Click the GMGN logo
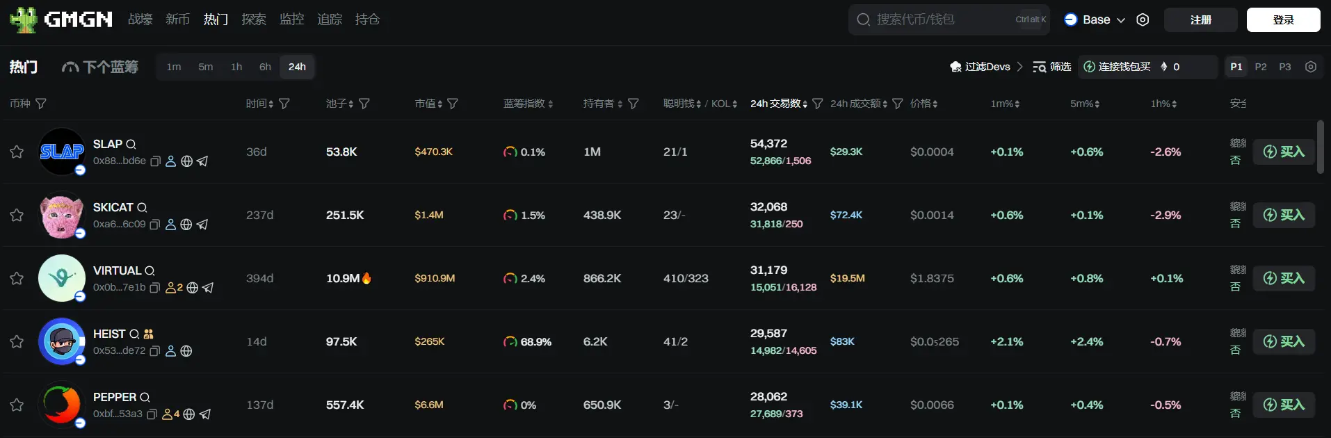1331x438 pixels. (61, 19)
